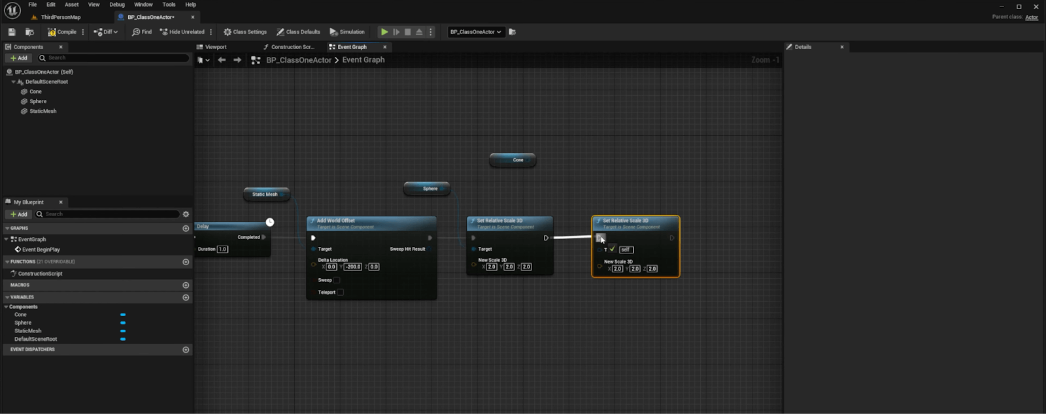
Task: Click the Compile button
Action: point(62,32)
